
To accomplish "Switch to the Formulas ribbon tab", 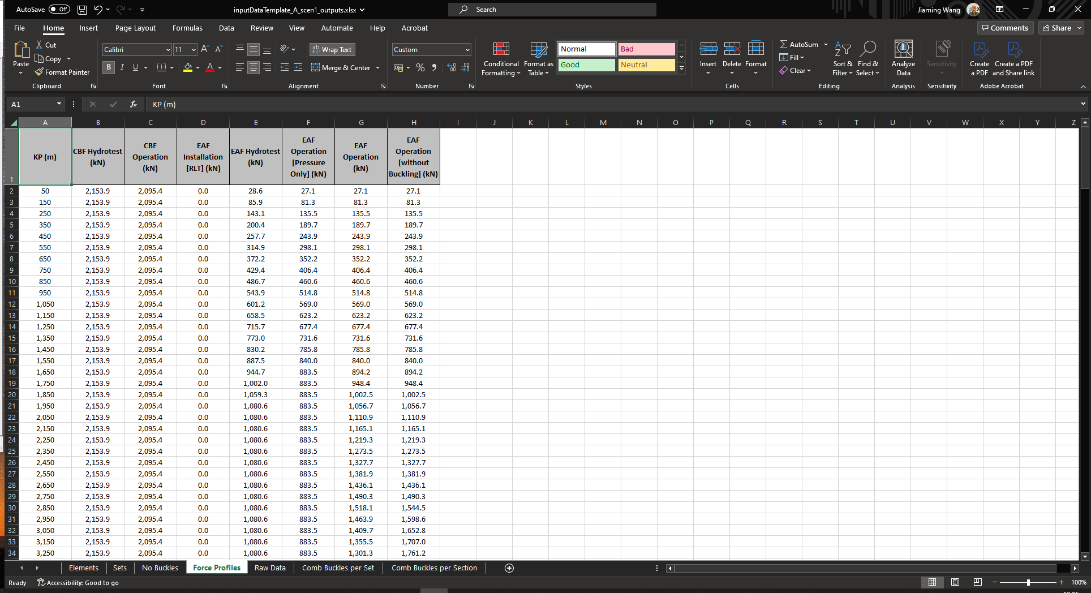I will [187, 28].
